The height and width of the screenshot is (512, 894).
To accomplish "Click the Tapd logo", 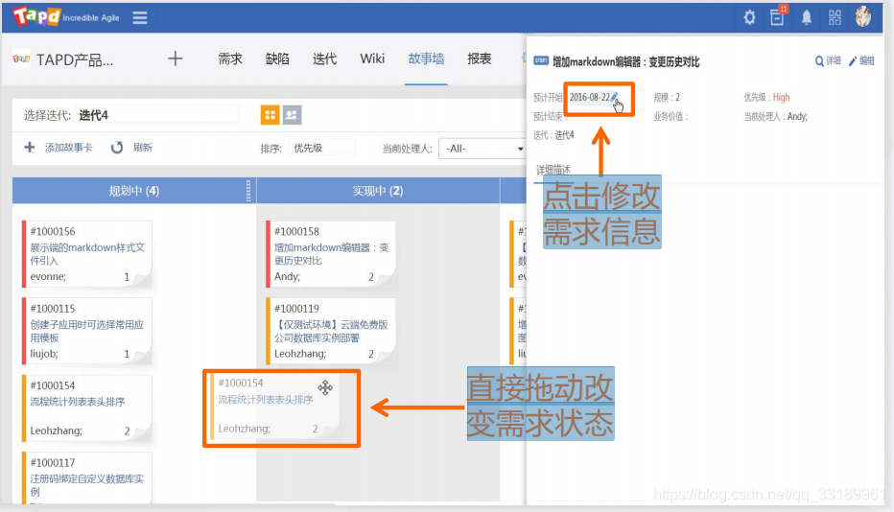I will [37, 16].
